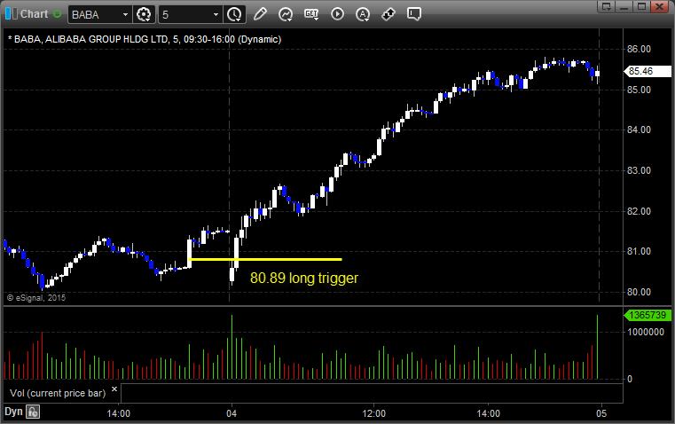Viewport: 675px width, 424px height.
Task: Click the 12:00 time axis label
Action: click(373, 413)
